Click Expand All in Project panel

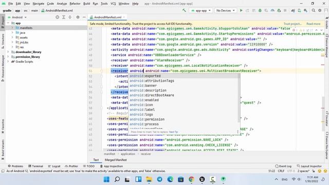click(64, 17)
